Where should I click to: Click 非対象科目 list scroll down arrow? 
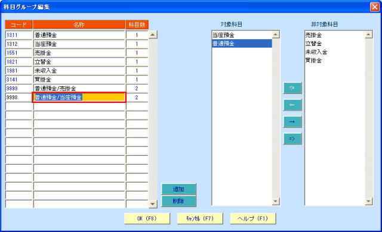369,201
